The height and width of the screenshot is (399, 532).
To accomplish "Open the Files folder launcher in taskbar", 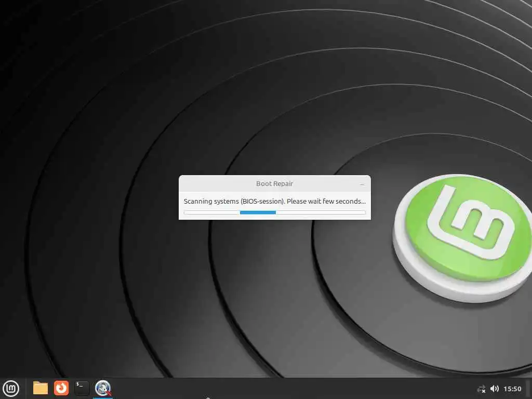I will [x=41, y=388].
